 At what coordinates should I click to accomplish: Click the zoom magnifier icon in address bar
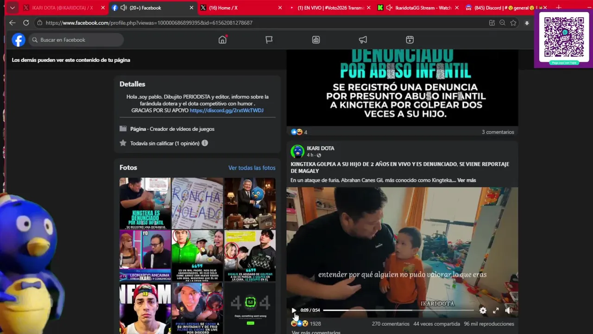[502, 23]
